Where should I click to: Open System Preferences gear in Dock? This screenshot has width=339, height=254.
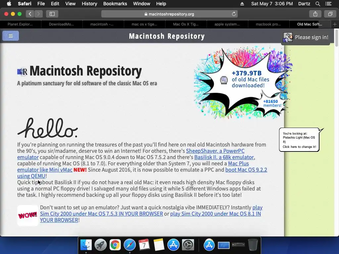pos(188,245)
